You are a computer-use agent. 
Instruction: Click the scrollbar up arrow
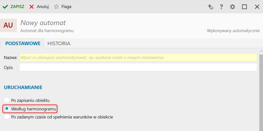pos(261,52)
